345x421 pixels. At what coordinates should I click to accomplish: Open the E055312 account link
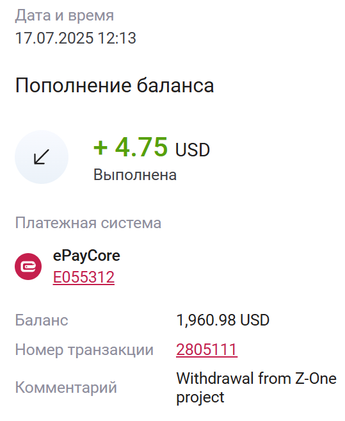coord(84,277)
